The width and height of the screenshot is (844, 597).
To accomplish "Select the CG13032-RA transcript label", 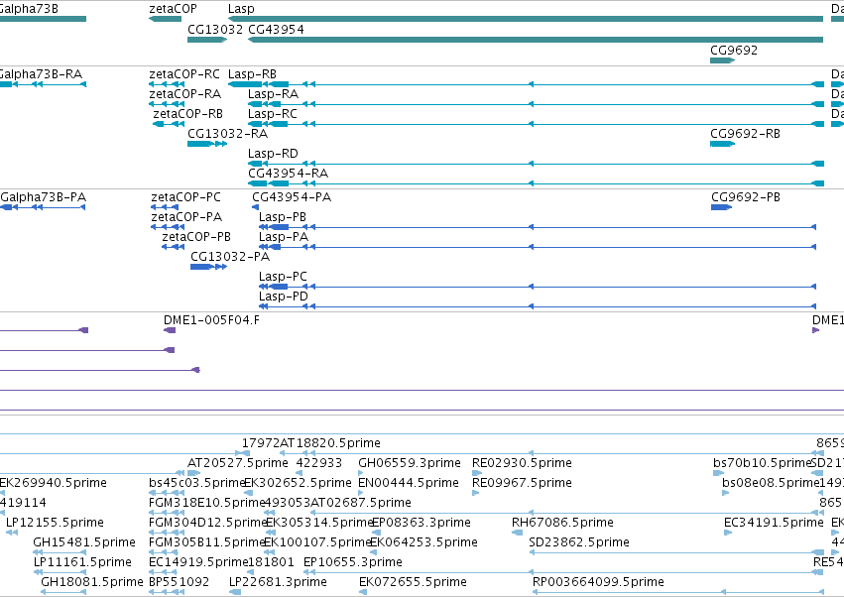I will (x=228, y=134).
